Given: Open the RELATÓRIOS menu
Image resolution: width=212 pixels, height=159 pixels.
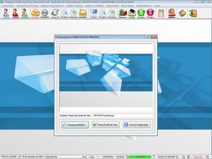Looking at the screenshot, I should tap(127, 6).
